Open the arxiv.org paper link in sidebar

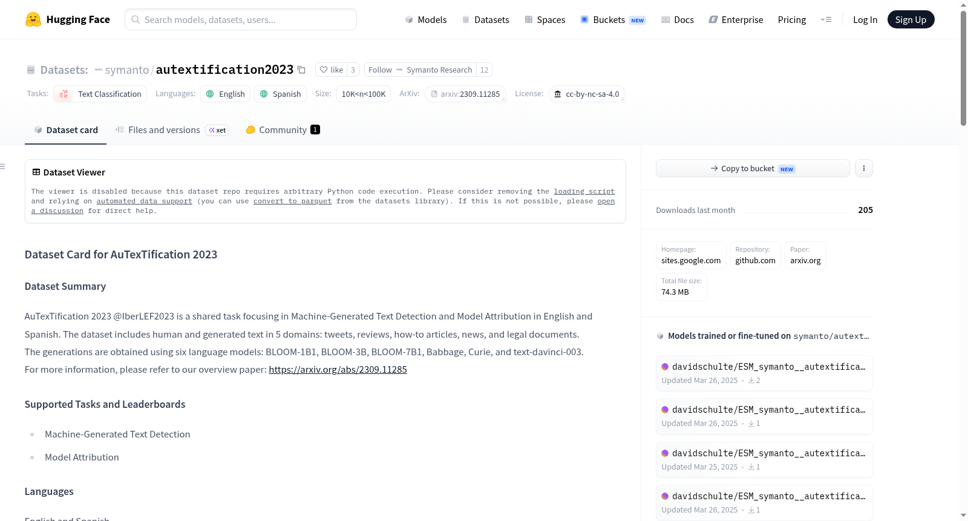pos(805,255)
